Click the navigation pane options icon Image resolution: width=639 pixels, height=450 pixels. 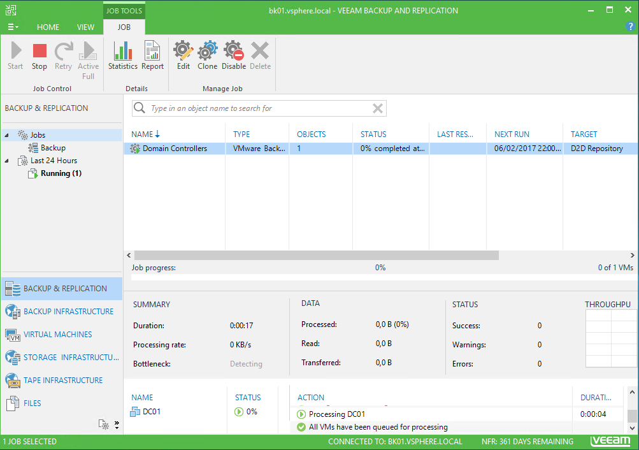click(x=103, y=425)
